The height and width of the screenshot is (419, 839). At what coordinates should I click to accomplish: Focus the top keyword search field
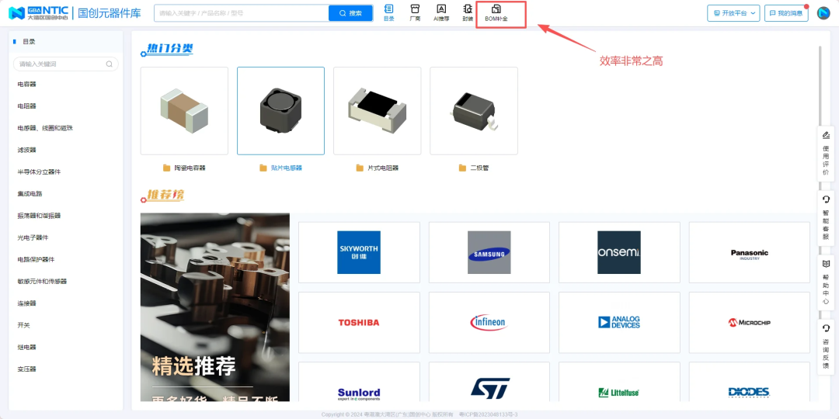242,13
